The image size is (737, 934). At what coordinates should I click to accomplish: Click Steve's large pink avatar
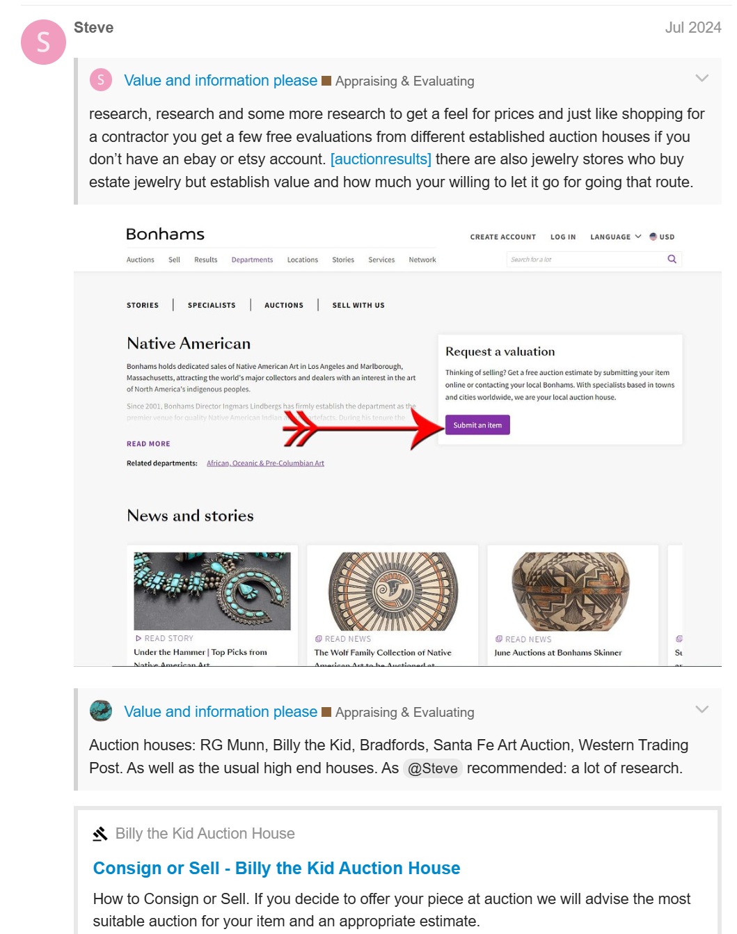tap(43, 42)
